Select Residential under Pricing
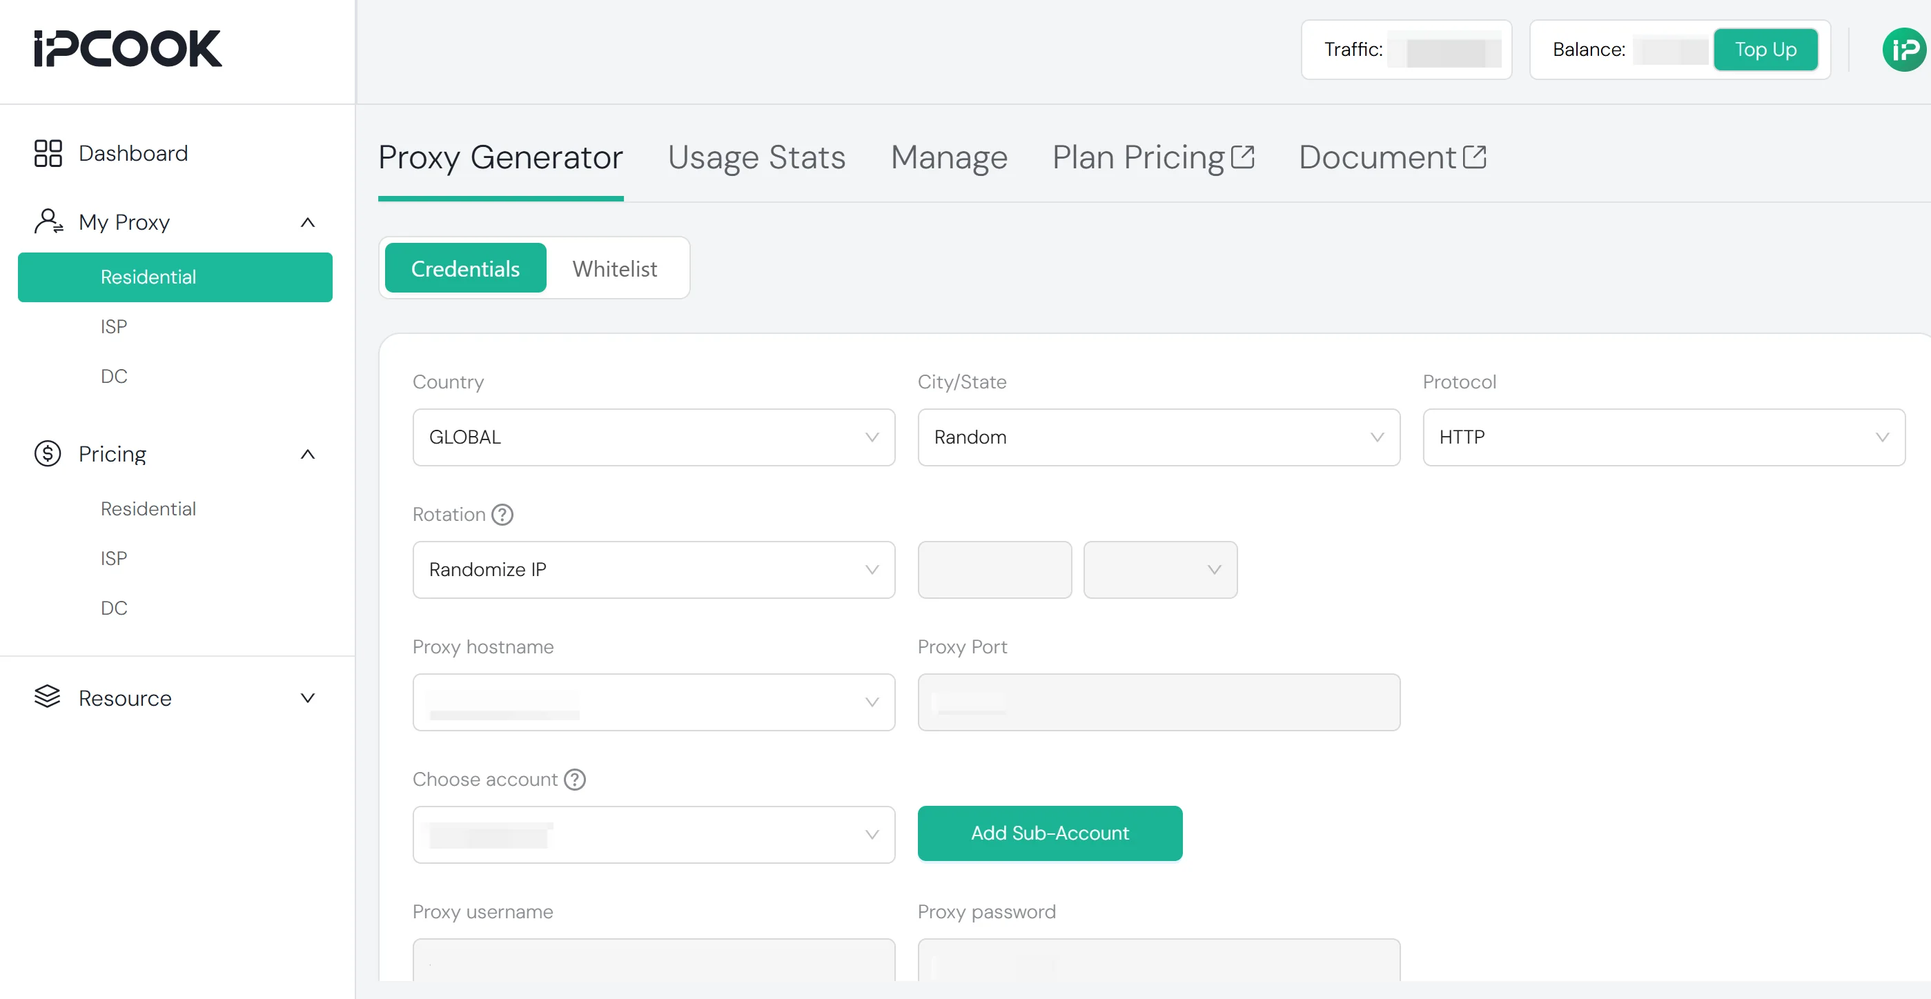Image resolution: width=1931 pixels, height=999 pixels. click(148, 509)
